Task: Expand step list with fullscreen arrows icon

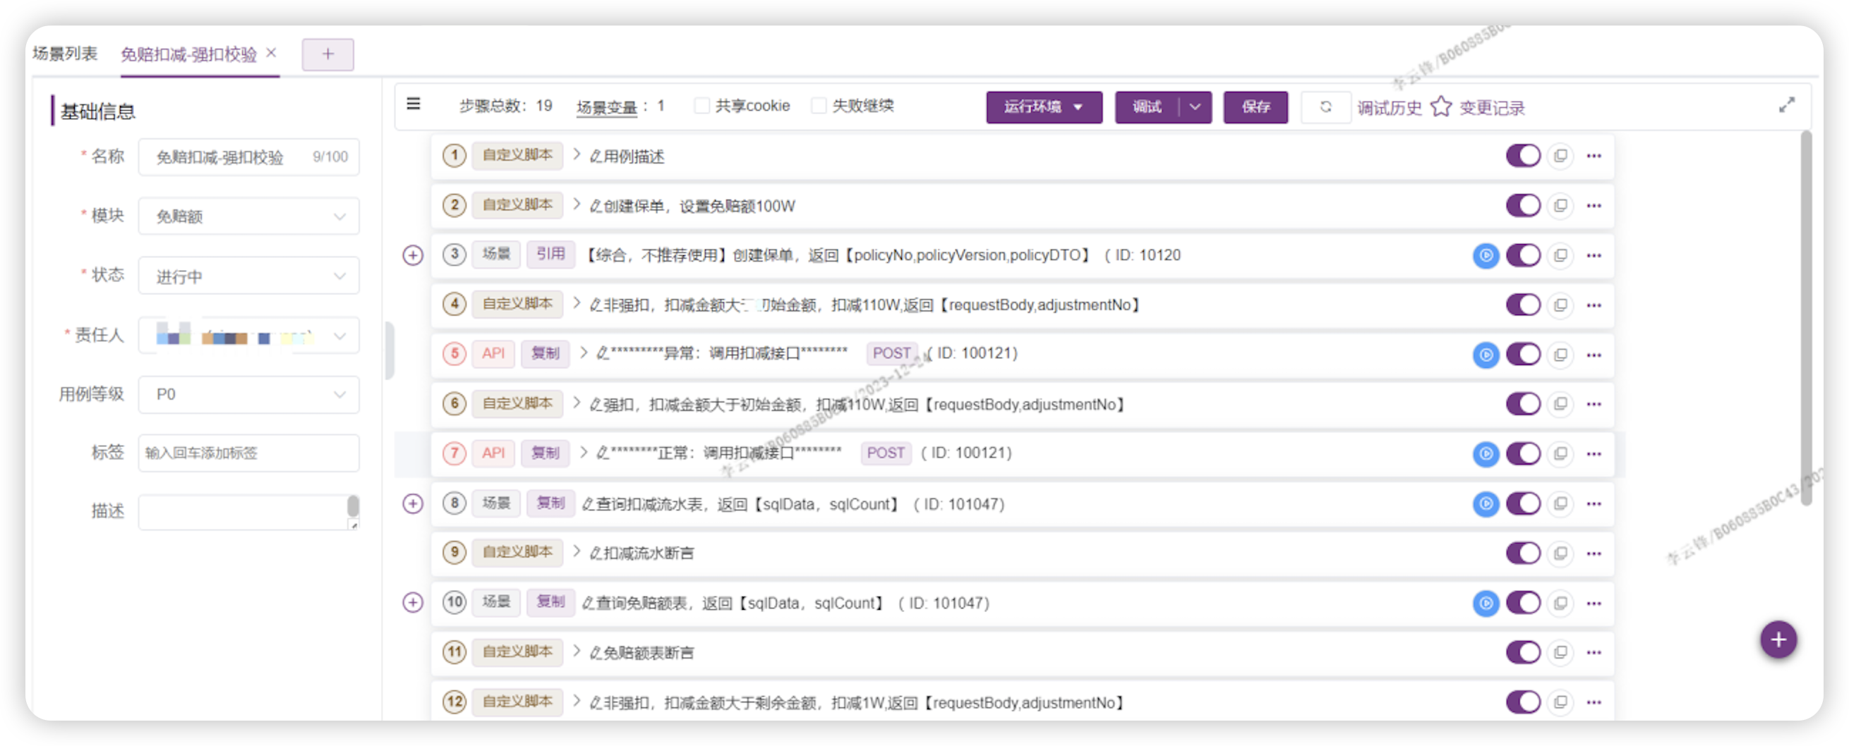Action: [1787, 106]
